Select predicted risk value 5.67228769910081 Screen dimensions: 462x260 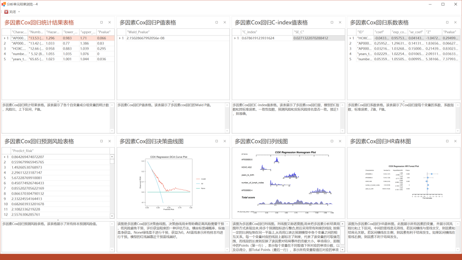tap(60, 178)
